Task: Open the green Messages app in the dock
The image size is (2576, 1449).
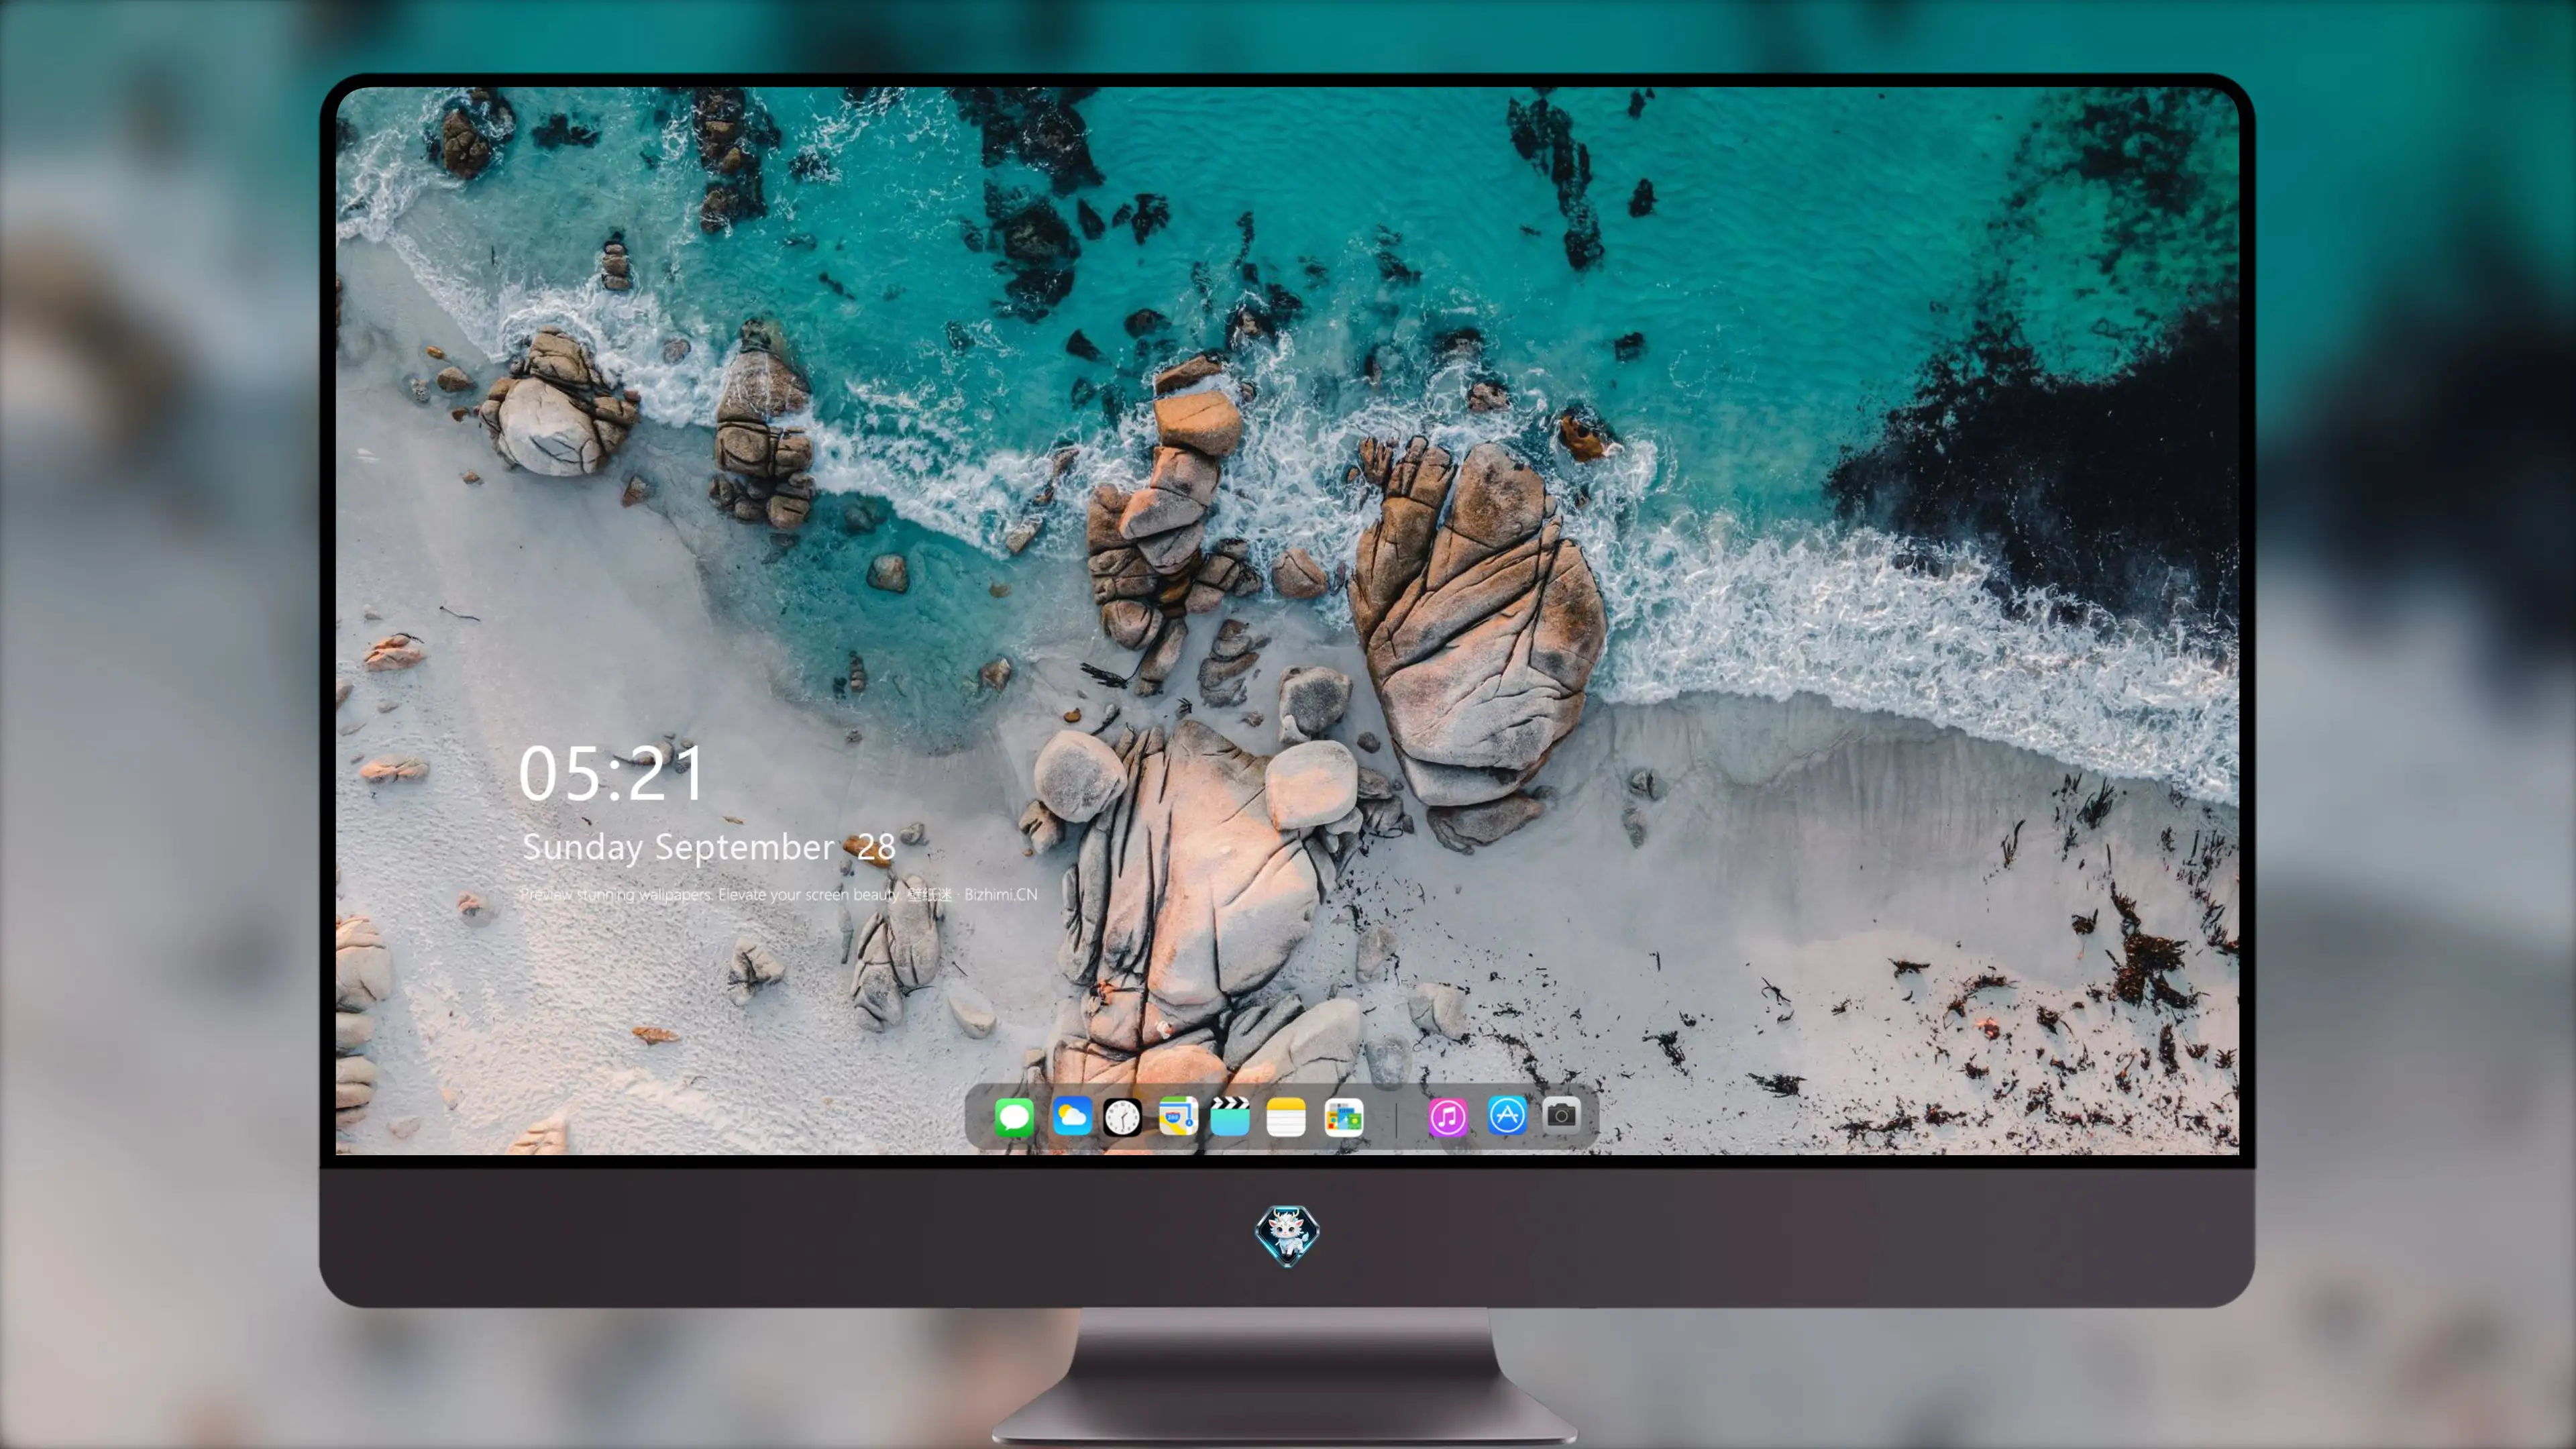Action: click(1014, 1116)
